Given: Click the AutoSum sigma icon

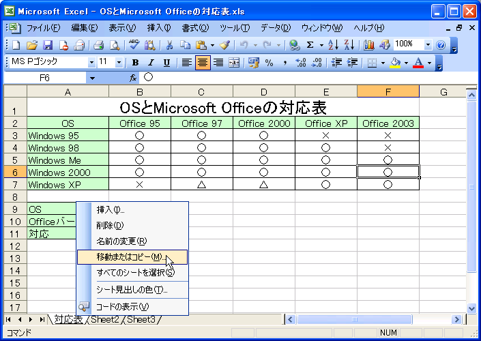Looking at the screenshot, I should click(x=310, y=45).
